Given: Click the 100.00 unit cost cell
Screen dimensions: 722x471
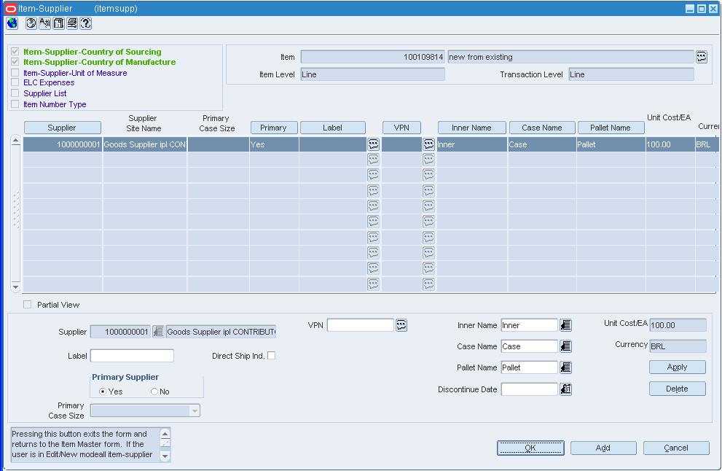Looking at the screenshot, I should (x=670, y=144).
